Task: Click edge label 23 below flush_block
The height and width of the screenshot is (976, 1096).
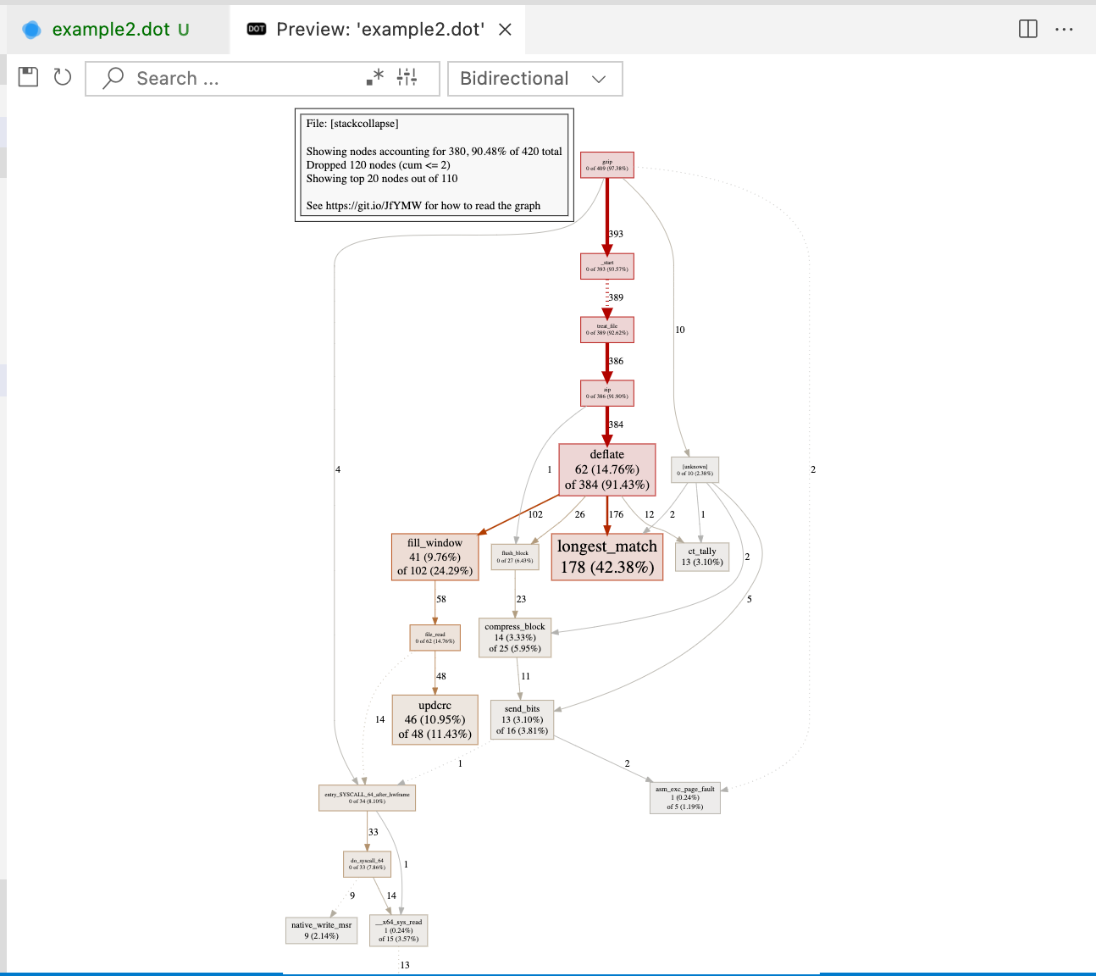Action: click(521, 599)
